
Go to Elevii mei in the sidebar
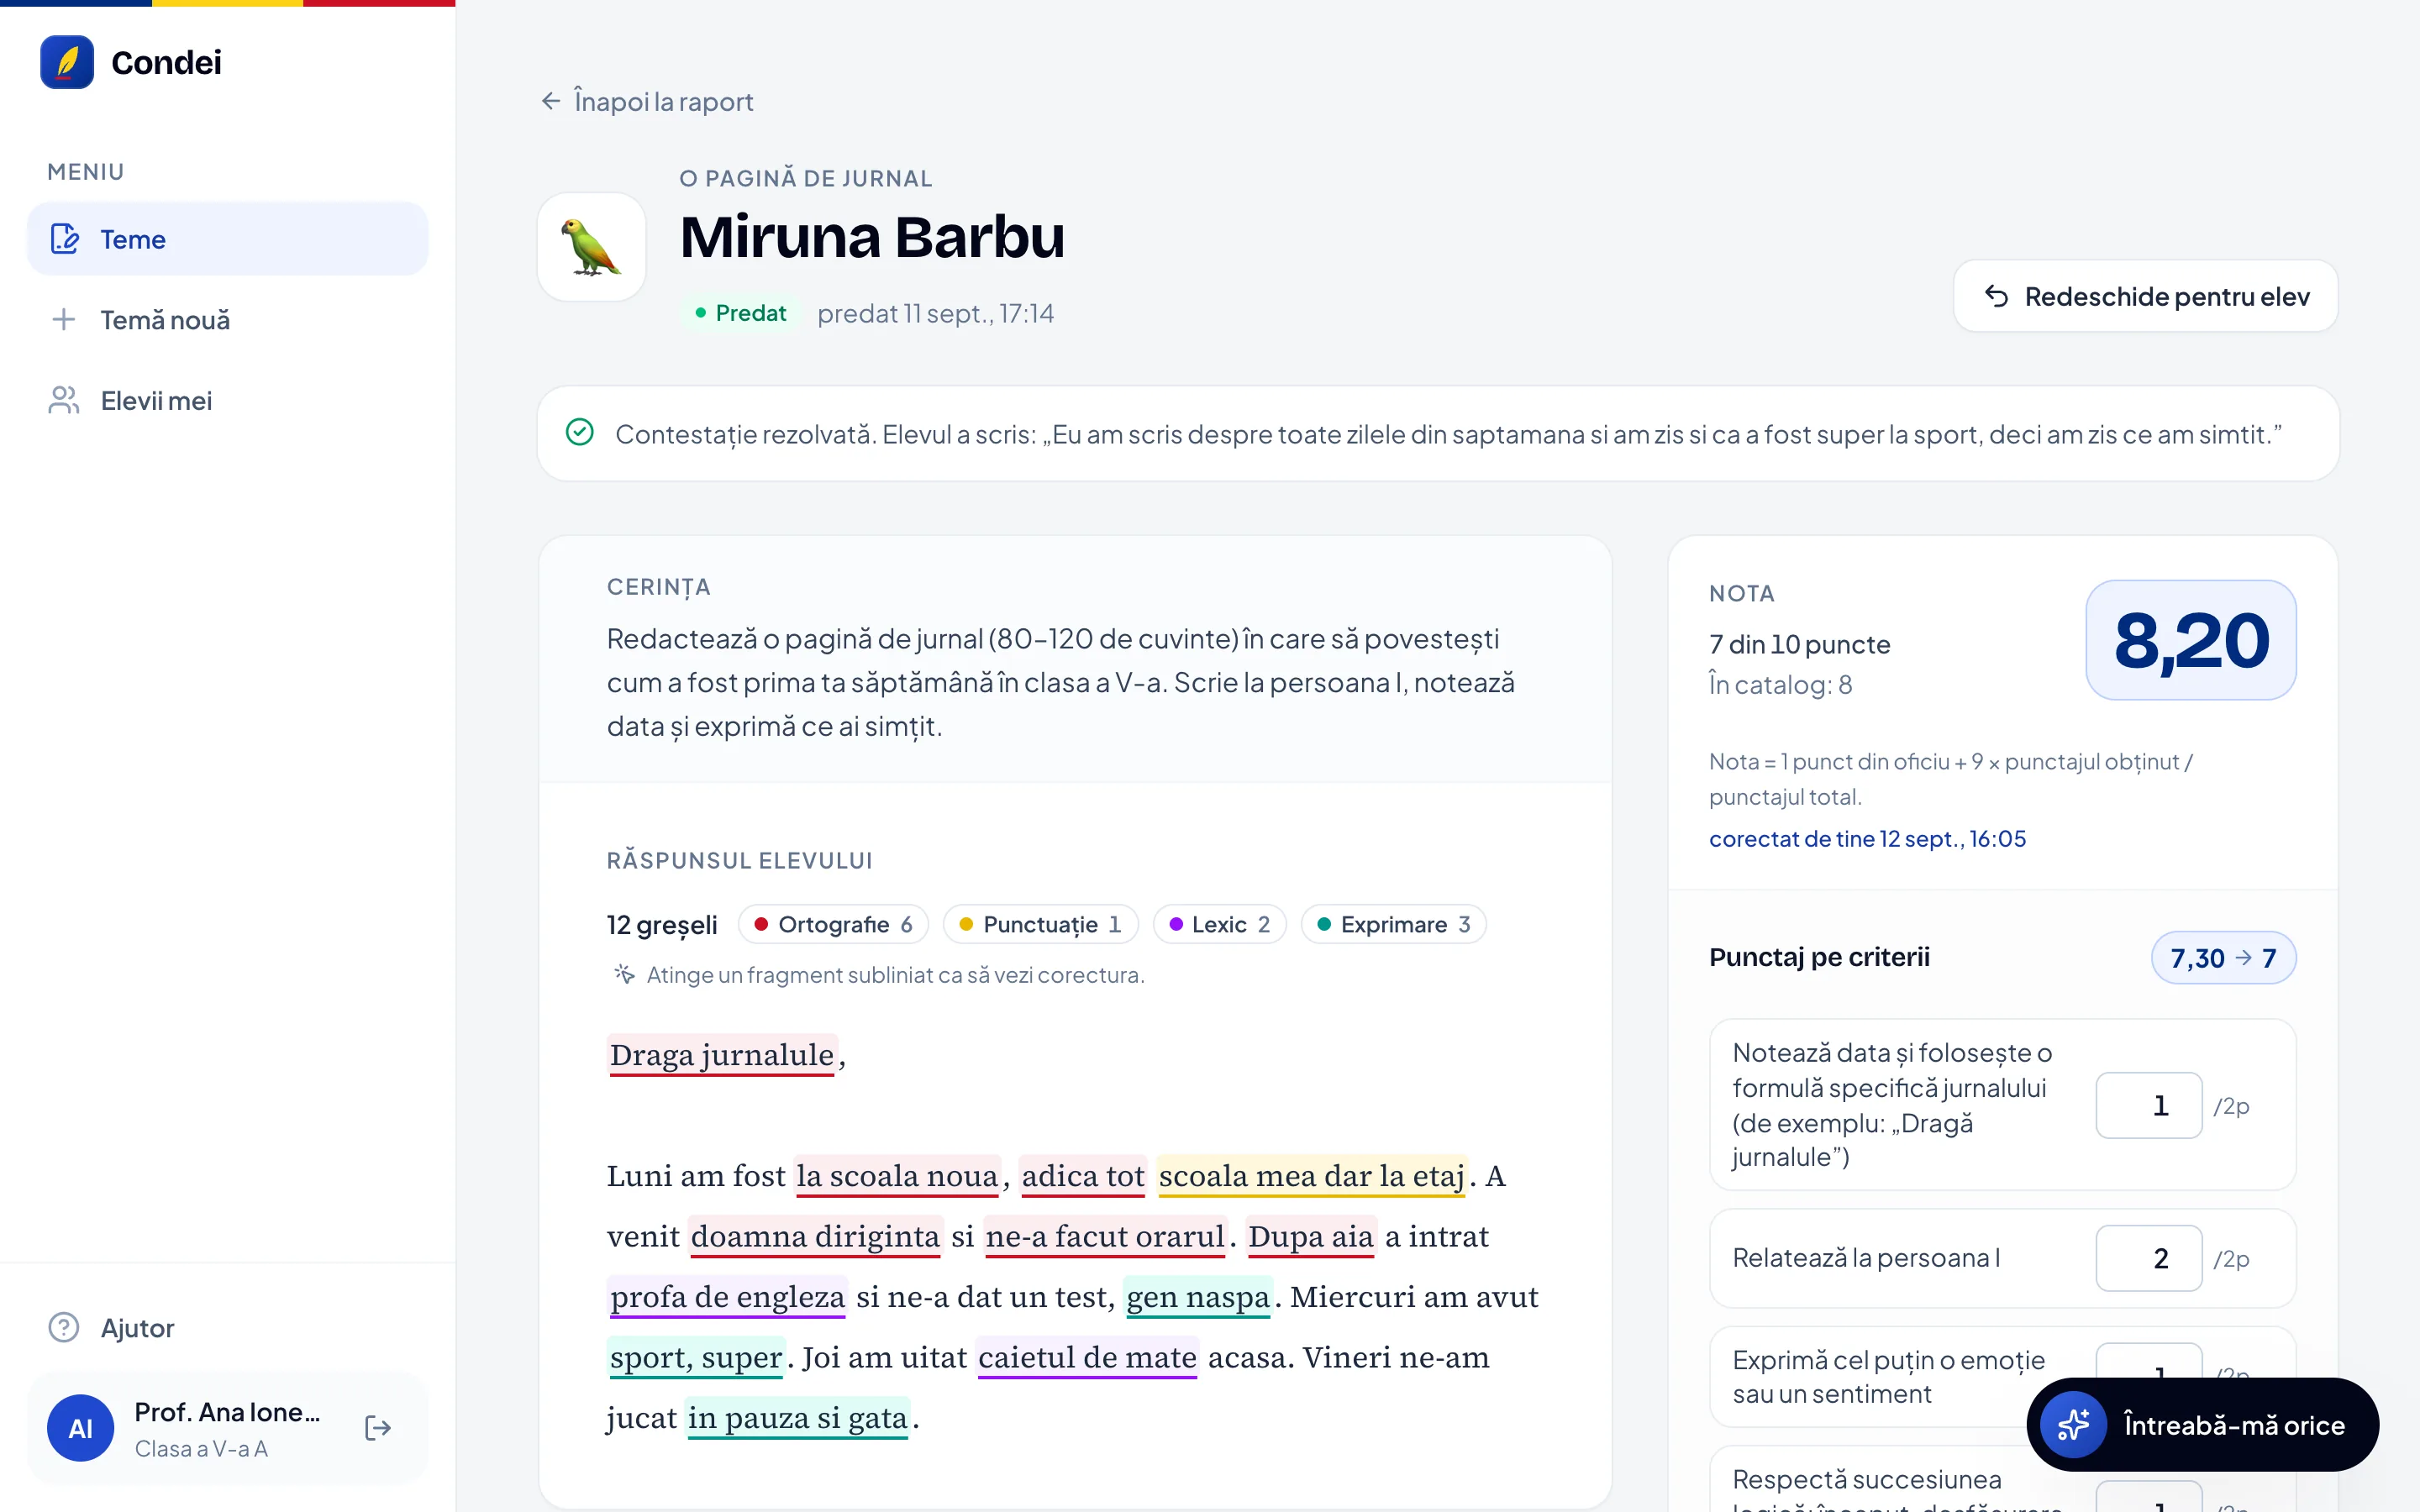coord(228,401)
